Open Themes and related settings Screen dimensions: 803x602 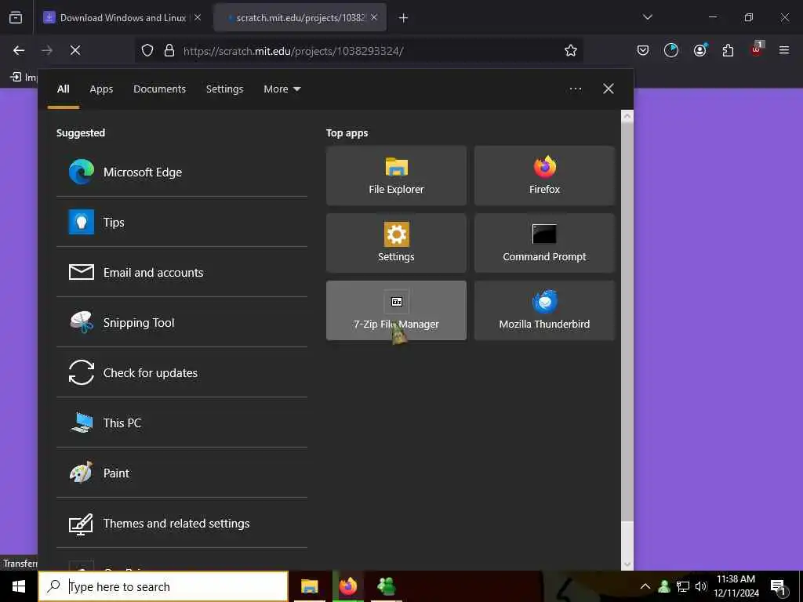click(x=182, y=523)
